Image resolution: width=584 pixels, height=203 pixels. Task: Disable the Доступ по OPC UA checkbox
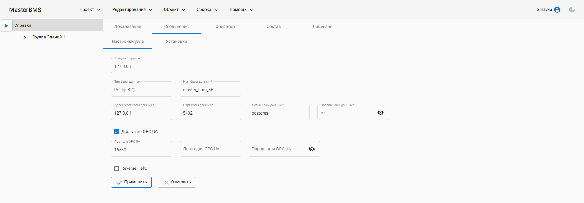click(x=116, y=132)
